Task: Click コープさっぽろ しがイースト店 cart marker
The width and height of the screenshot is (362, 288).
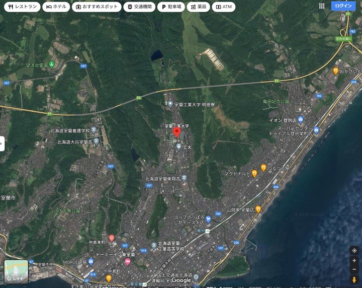Action: pyautogui.click(x=208, y=219)
